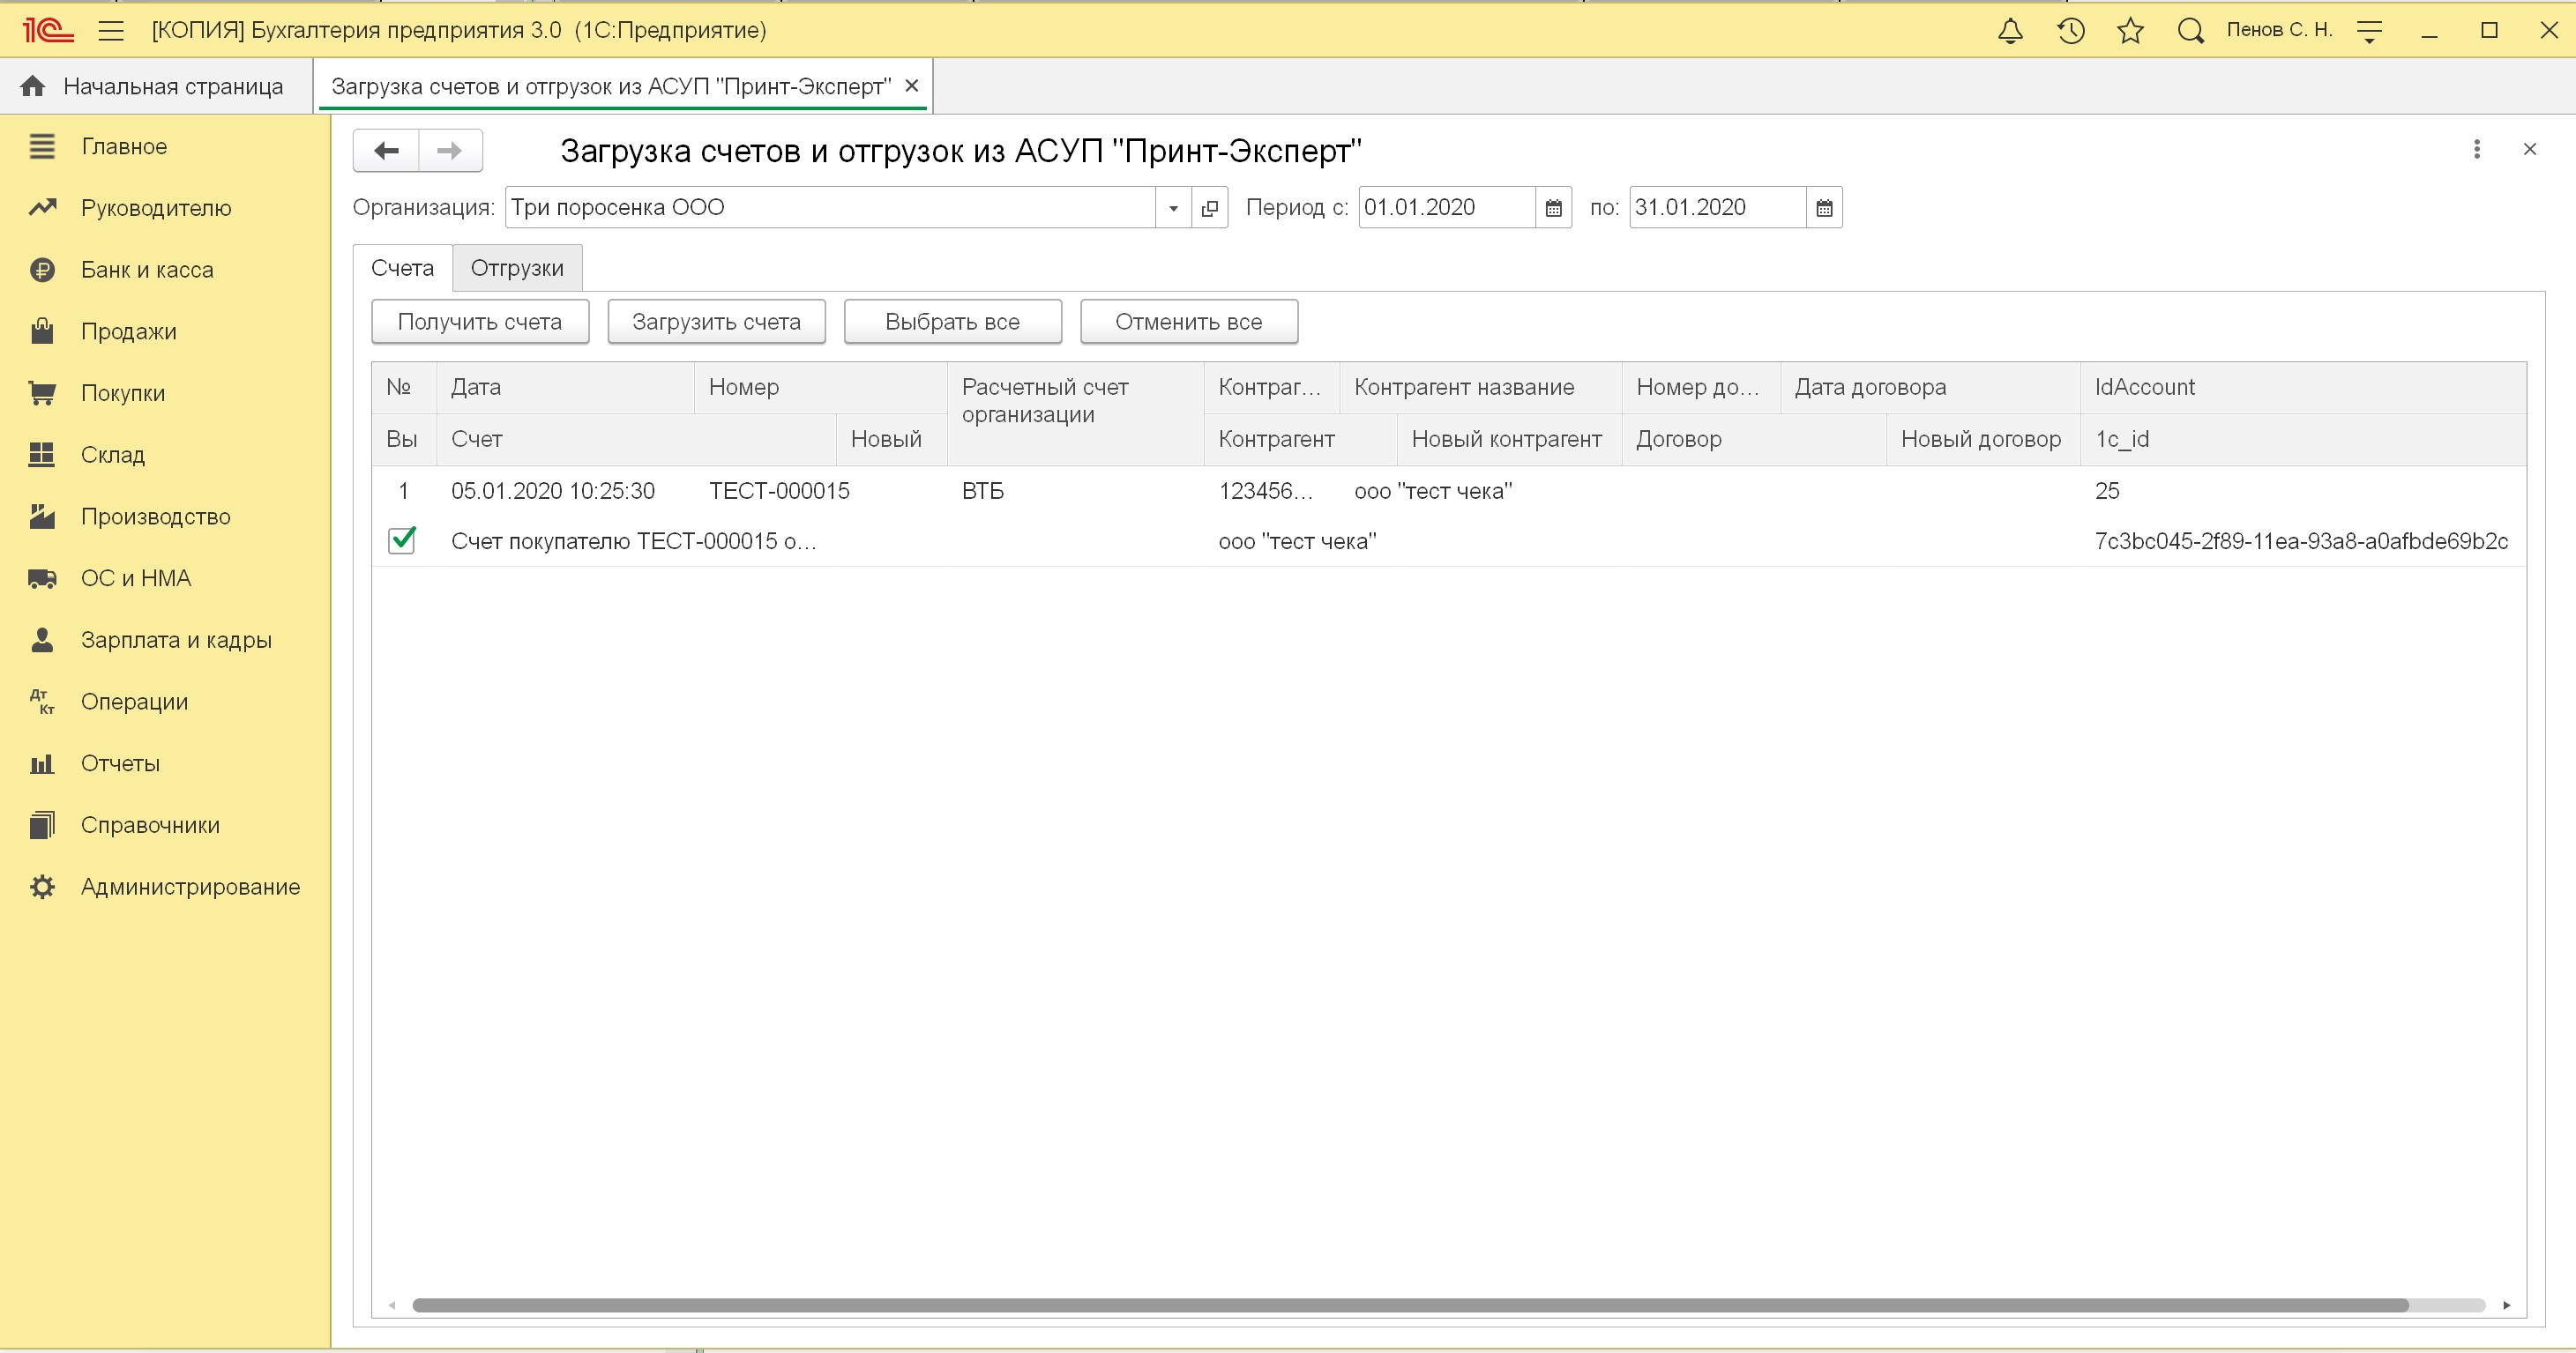Click Организация input field
The height and width of the screenshot is (1353, 2576).
(x=831, y=208)
